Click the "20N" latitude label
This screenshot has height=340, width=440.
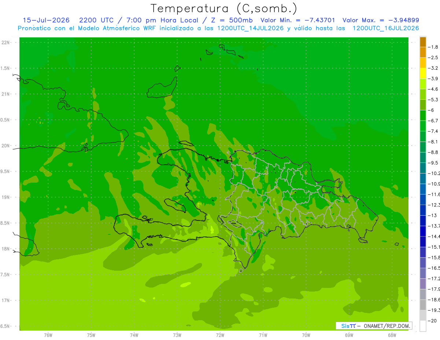coord(5,146)
